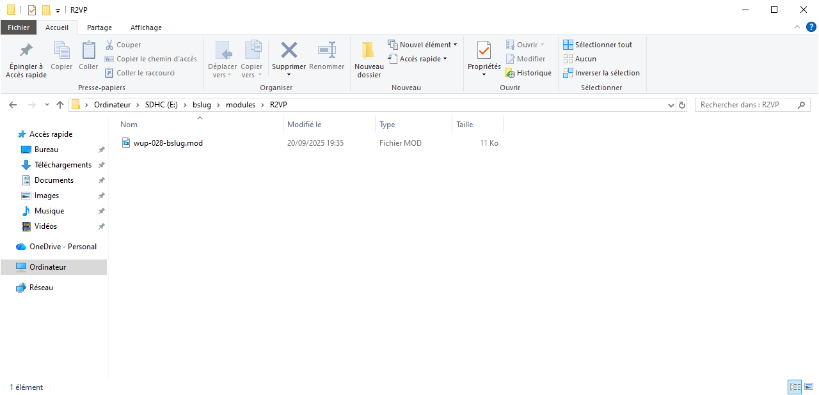This screenshot has height=395, width=819.
Task: Open the Nouvel élément dropdown
Action: pos(423,45)
